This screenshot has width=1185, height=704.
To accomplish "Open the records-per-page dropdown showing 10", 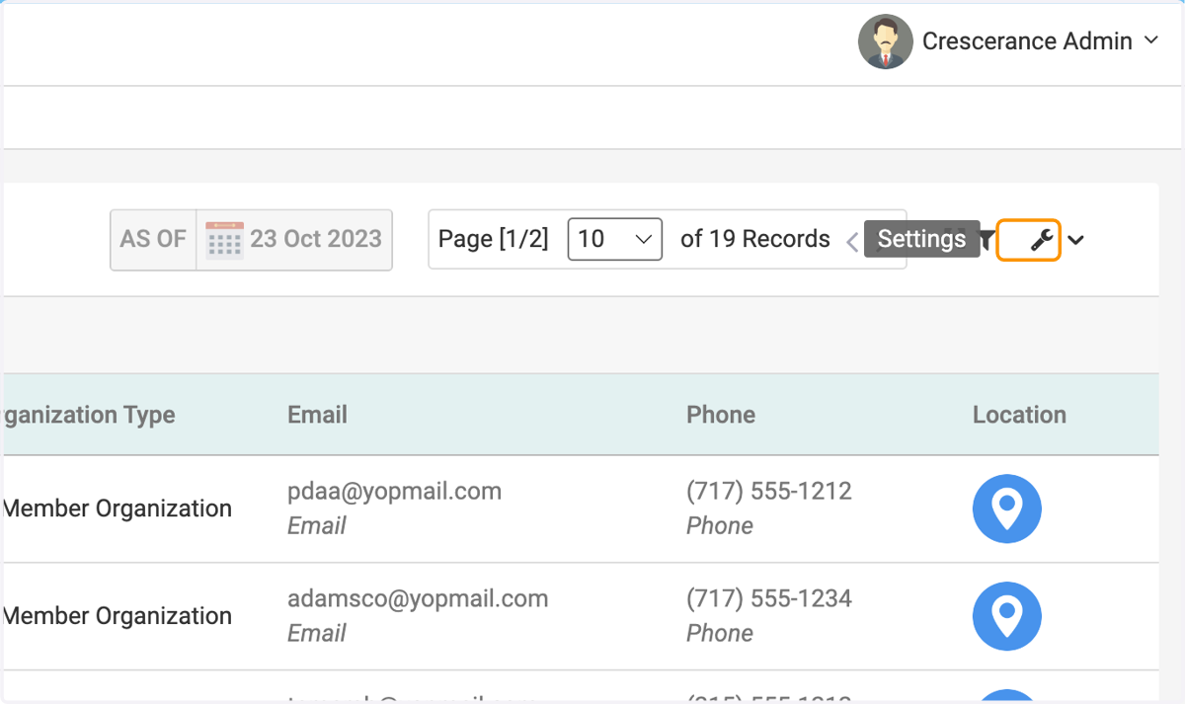I will point(614,239).
